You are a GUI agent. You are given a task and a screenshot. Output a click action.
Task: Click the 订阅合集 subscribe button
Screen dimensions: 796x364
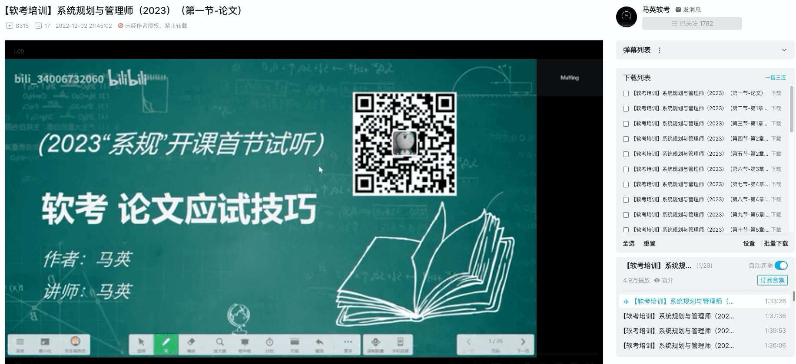pyautogui.click(x=772, y=280)
